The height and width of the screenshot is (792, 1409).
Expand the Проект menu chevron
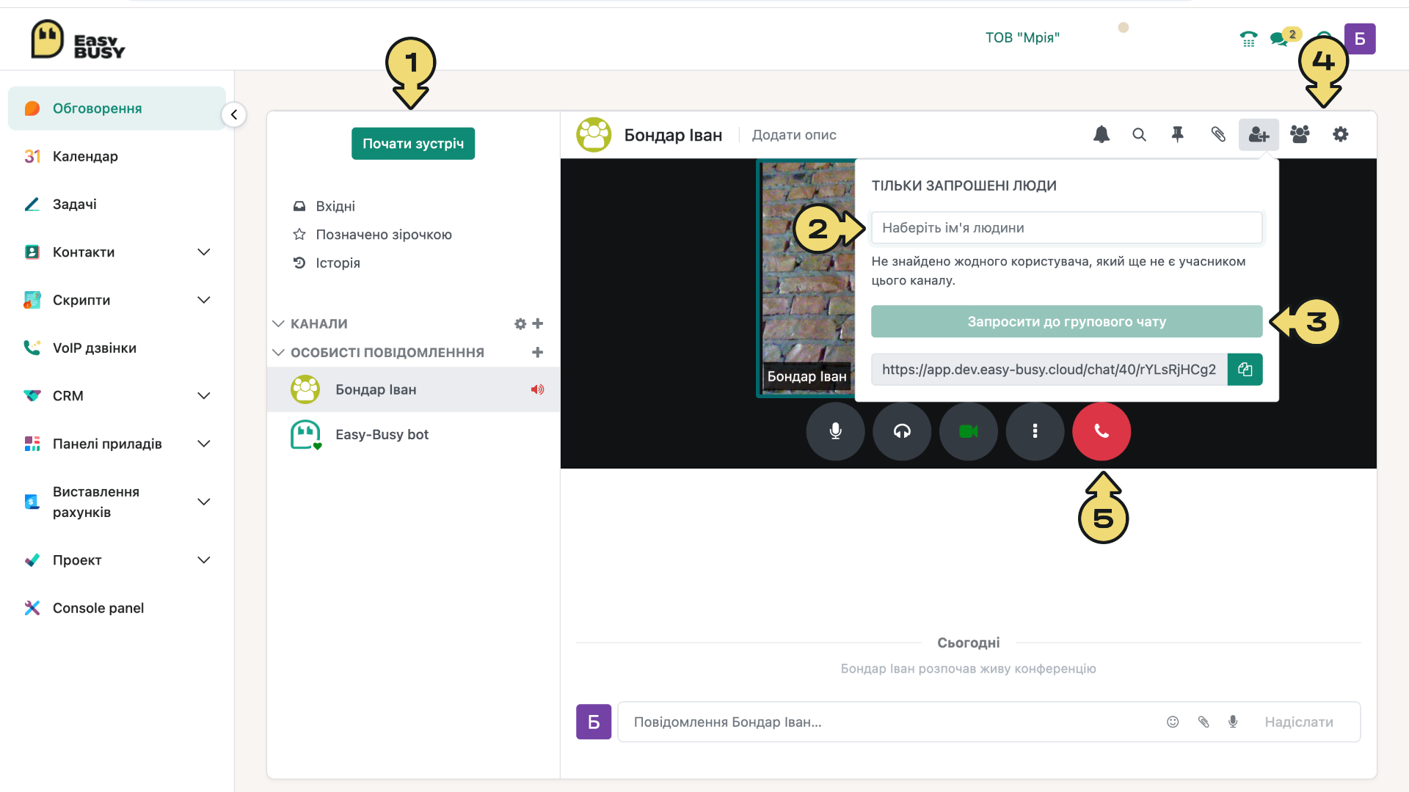(x=204, y=560)
